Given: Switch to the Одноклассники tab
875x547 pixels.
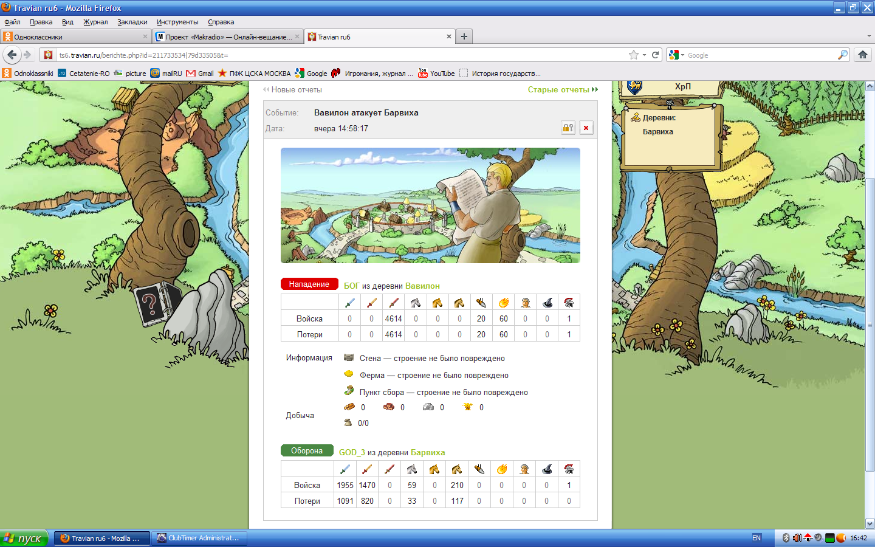Looking at the screenshot, I should point(75,36).
